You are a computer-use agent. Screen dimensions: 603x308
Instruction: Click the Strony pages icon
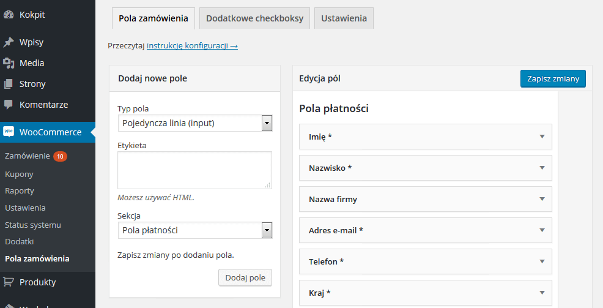tap(9, 84)
